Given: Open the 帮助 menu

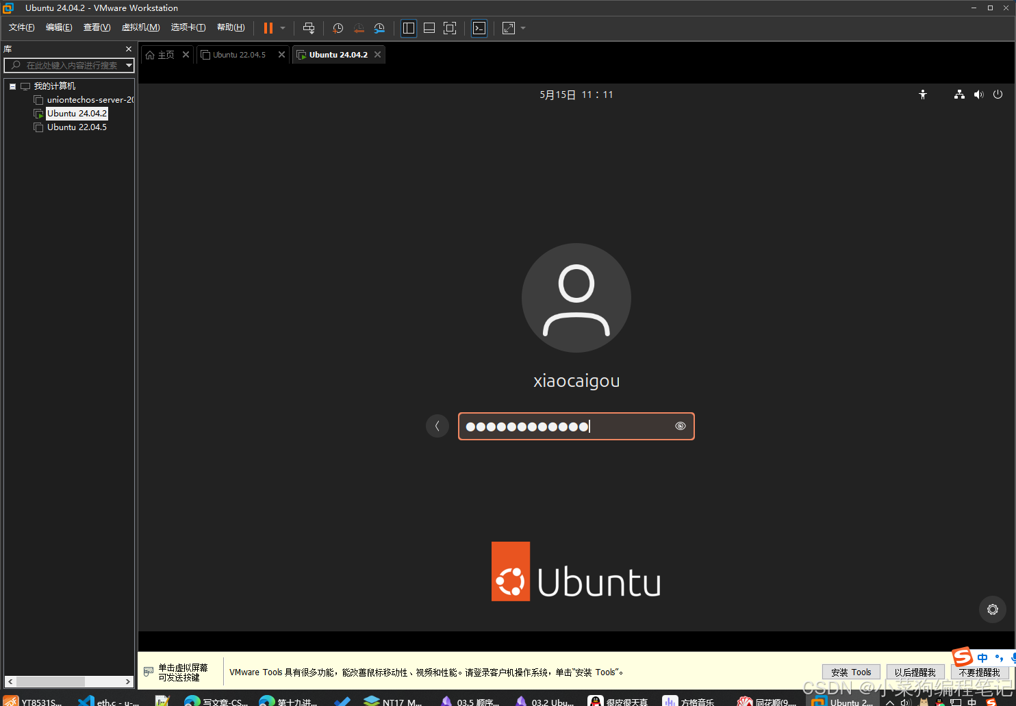Looking at the screenshot, I should click(x=231, y=27).
